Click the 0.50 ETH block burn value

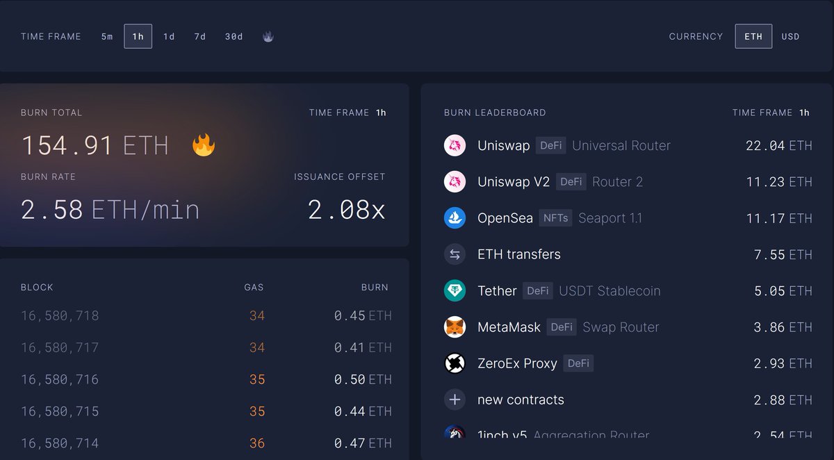363,379
